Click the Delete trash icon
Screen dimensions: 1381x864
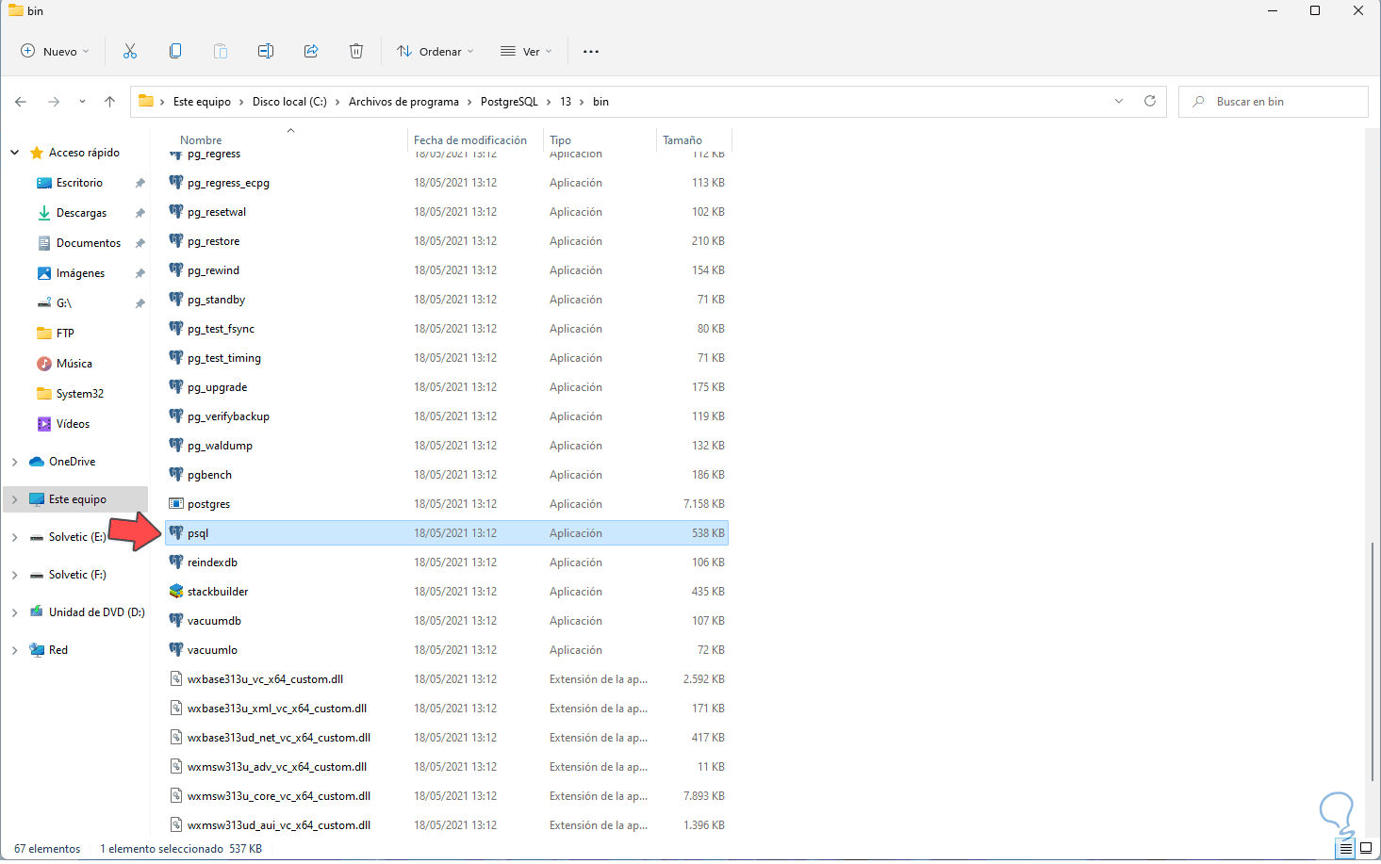pyautogui.click(x=356, y=51)
